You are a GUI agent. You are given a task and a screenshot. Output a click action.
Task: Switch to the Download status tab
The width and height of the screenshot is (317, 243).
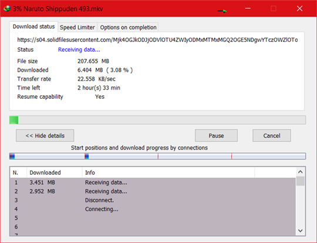coord(33,26)
